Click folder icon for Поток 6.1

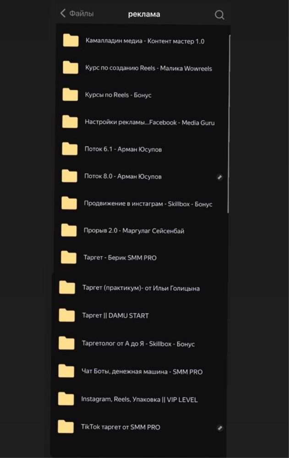click(70, 149)
